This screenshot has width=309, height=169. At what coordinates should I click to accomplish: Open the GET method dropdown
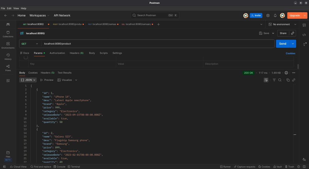point(30,44)
